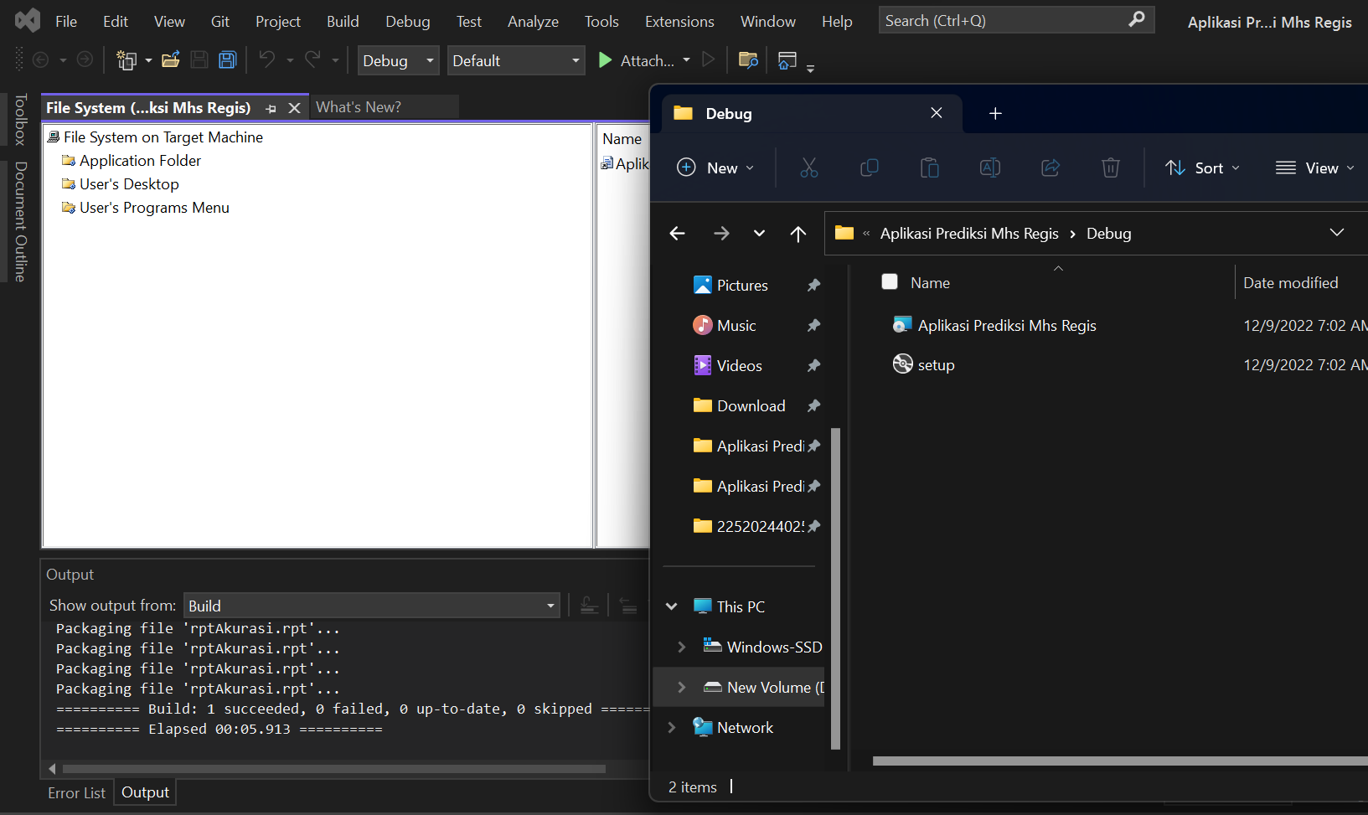
Task: Select the setup file in Explorer
Action: pos(936,365)
